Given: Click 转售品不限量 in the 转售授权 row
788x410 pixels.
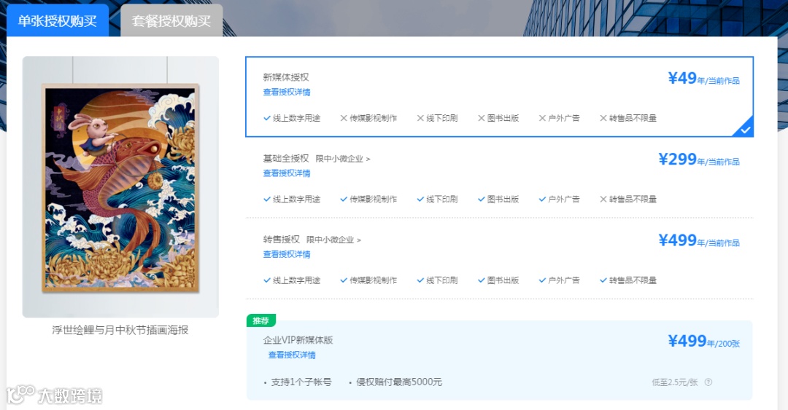Looking at the screenshot, I should [628, 280].
